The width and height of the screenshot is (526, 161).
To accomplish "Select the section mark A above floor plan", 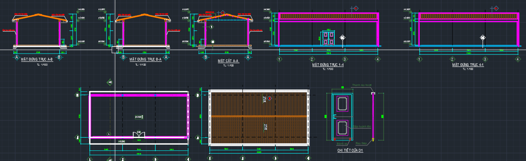I will click(x=110, y=82).
